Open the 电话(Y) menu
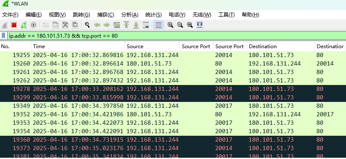346x159 pixels. tap(177, 15)
